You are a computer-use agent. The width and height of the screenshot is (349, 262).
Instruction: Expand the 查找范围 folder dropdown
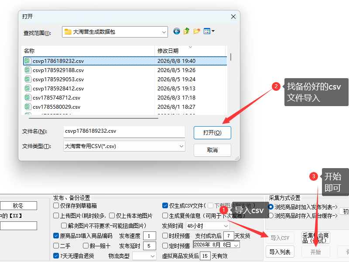point(164,32)
